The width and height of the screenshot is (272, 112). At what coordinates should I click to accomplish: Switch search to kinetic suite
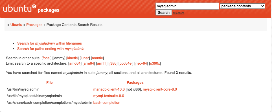click(x=73, y=58)
